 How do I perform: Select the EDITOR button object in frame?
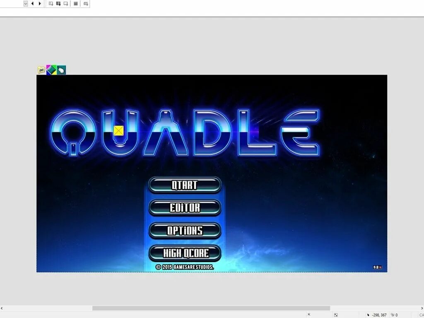coord(185,208)
